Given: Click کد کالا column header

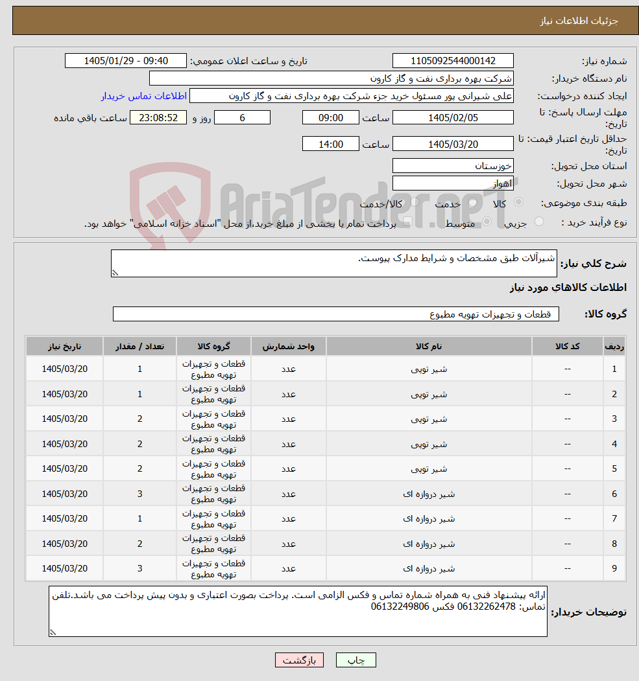Looking at the screenshot, I should pos(567,346).
